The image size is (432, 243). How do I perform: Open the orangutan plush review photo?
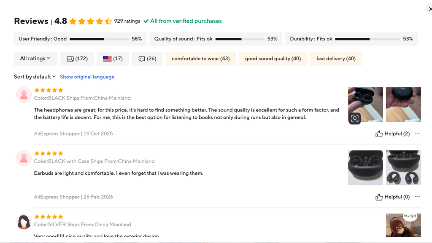pos(403,225)
